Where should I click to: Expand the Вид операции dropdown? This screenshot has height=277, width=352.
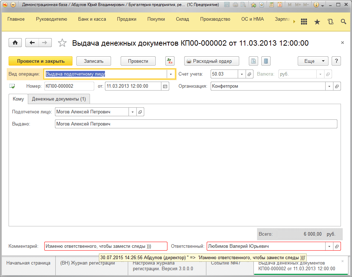pyautogui.click(x=171, y=74)
